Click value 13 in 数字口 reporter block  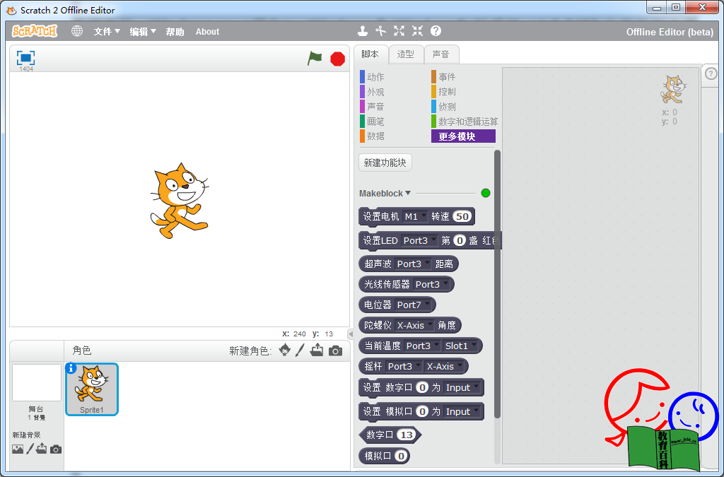point(407,435)
